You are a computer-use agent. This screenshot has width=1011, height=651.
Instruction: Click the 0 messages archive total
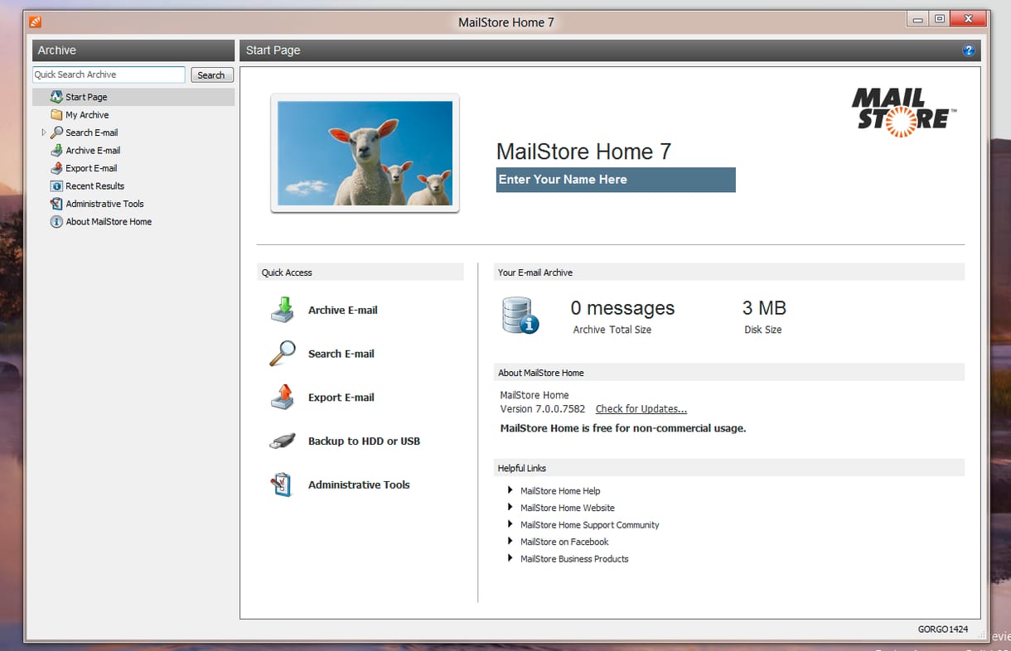[622, 308]
